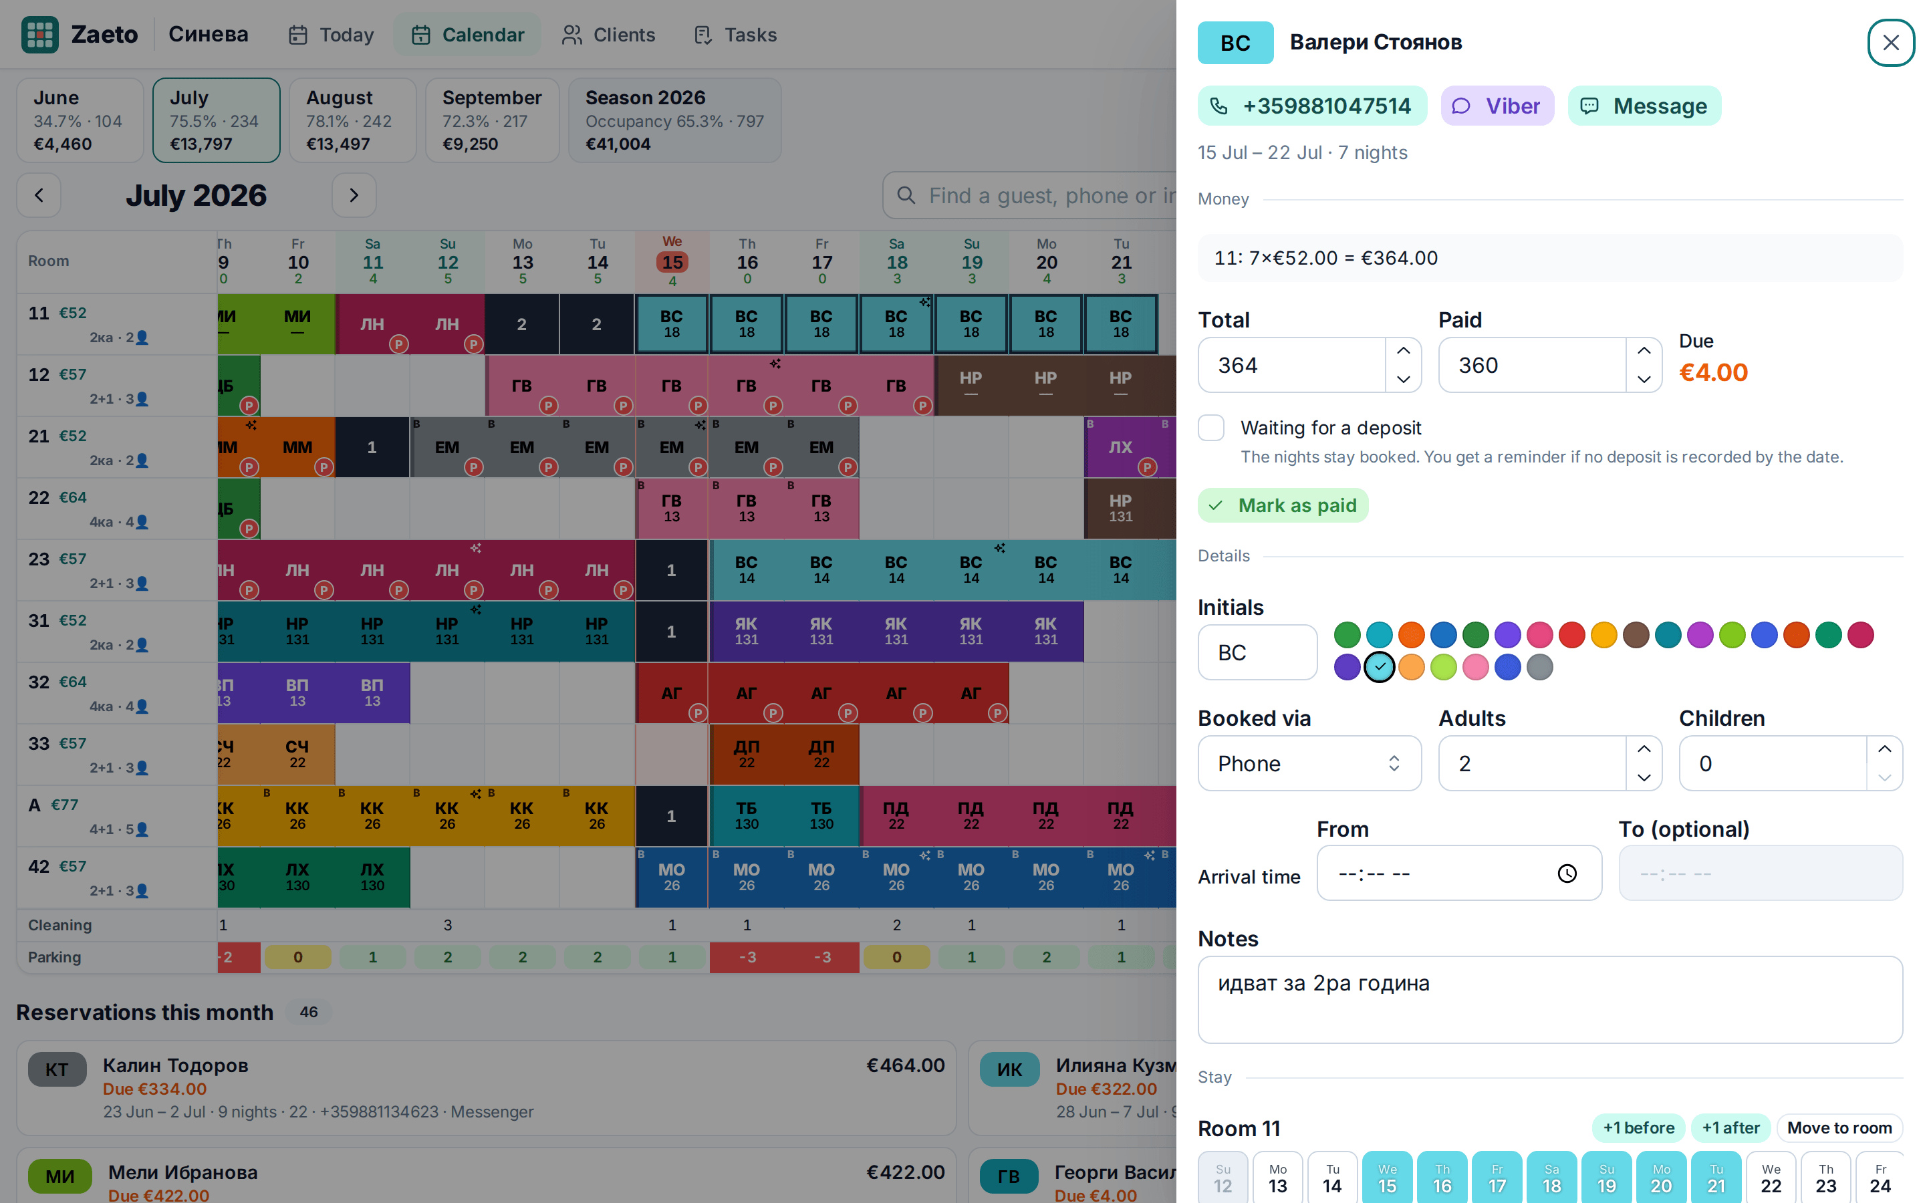Open the Season 2026 summary card
The width and height of the screenshot is (1925, 1203).
click(x=674, y=120)
